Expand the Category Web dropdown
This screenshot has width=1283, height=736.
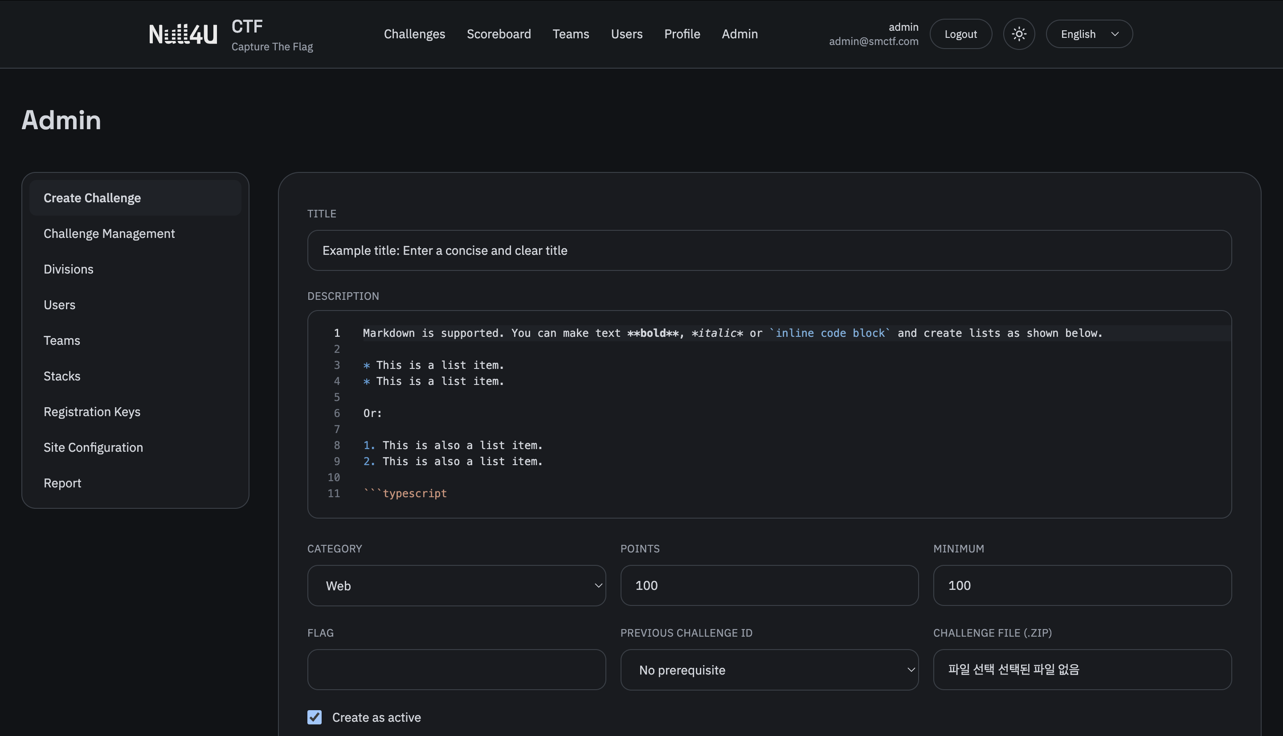pos(456,585)
